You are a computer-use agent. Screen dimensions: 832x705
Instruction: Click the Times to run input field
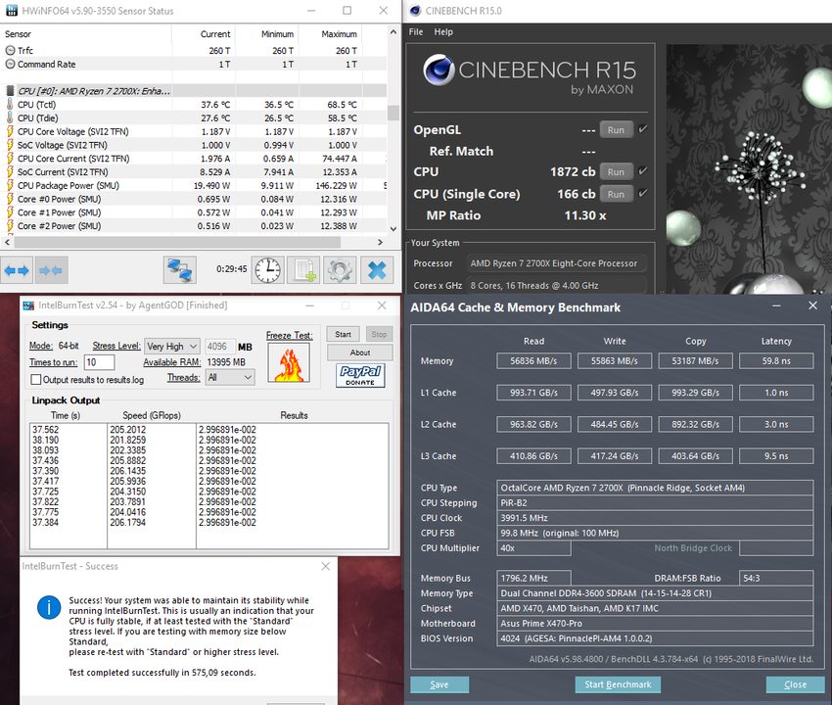tap(99, 362)
